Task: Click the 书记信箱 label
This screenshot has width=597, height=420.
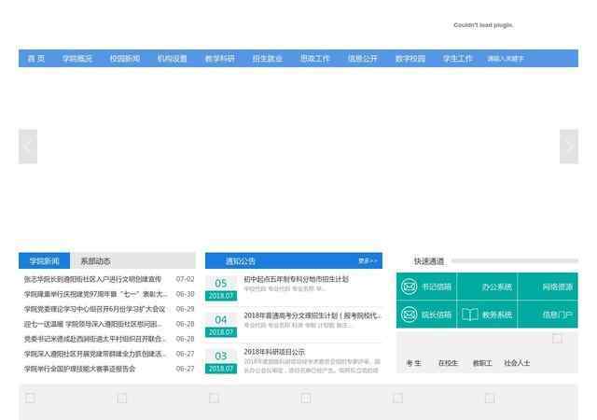Action: pyautogui.click(x=437, y=287)
